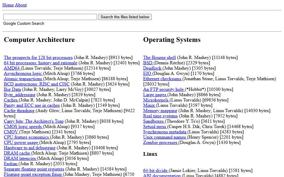The height and width of the screenshot is (177, 284).
Task: Open The prospects for 128 bit processors
Action: (x=38, y=58)
